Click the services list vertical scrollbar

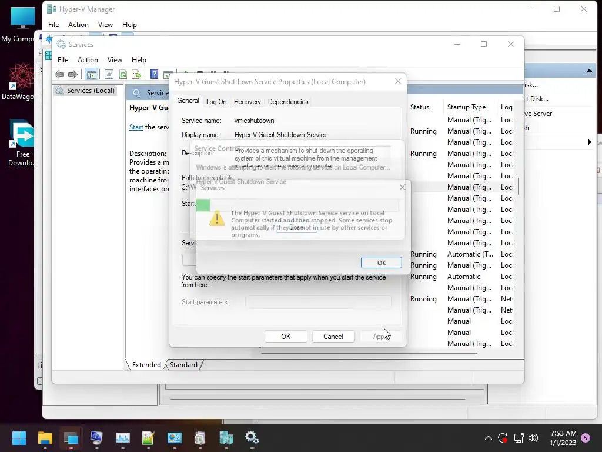click(x=519, y=186)
